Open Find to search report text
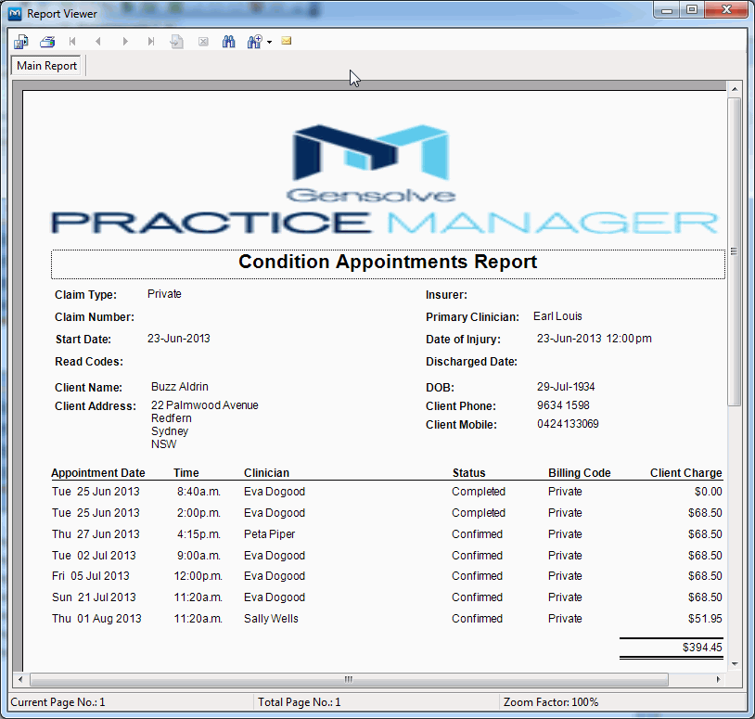Image resolution: width=755 pixels, height=719 pixels. click(x=228, y=41)
